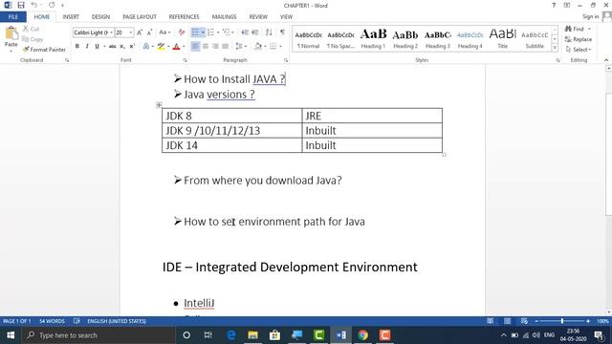Open the FILE tab

(12, 17)
